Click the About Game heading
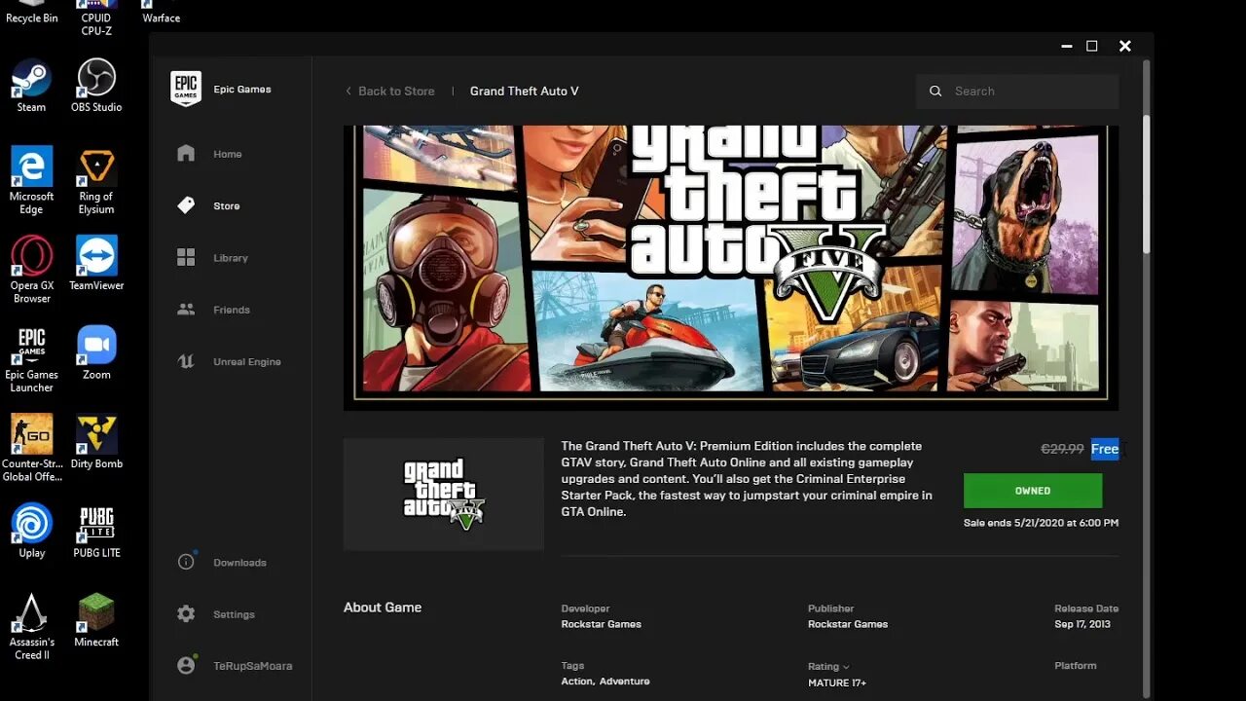The height and width of the screenshot is (701, 1246). click(x=383, y=607)
